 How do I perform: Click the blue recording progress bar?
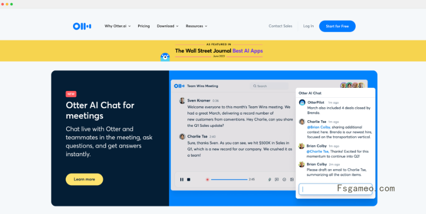click(230, 179)
